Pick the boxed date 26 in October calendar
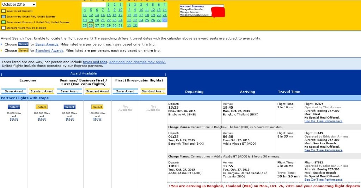 91,25
